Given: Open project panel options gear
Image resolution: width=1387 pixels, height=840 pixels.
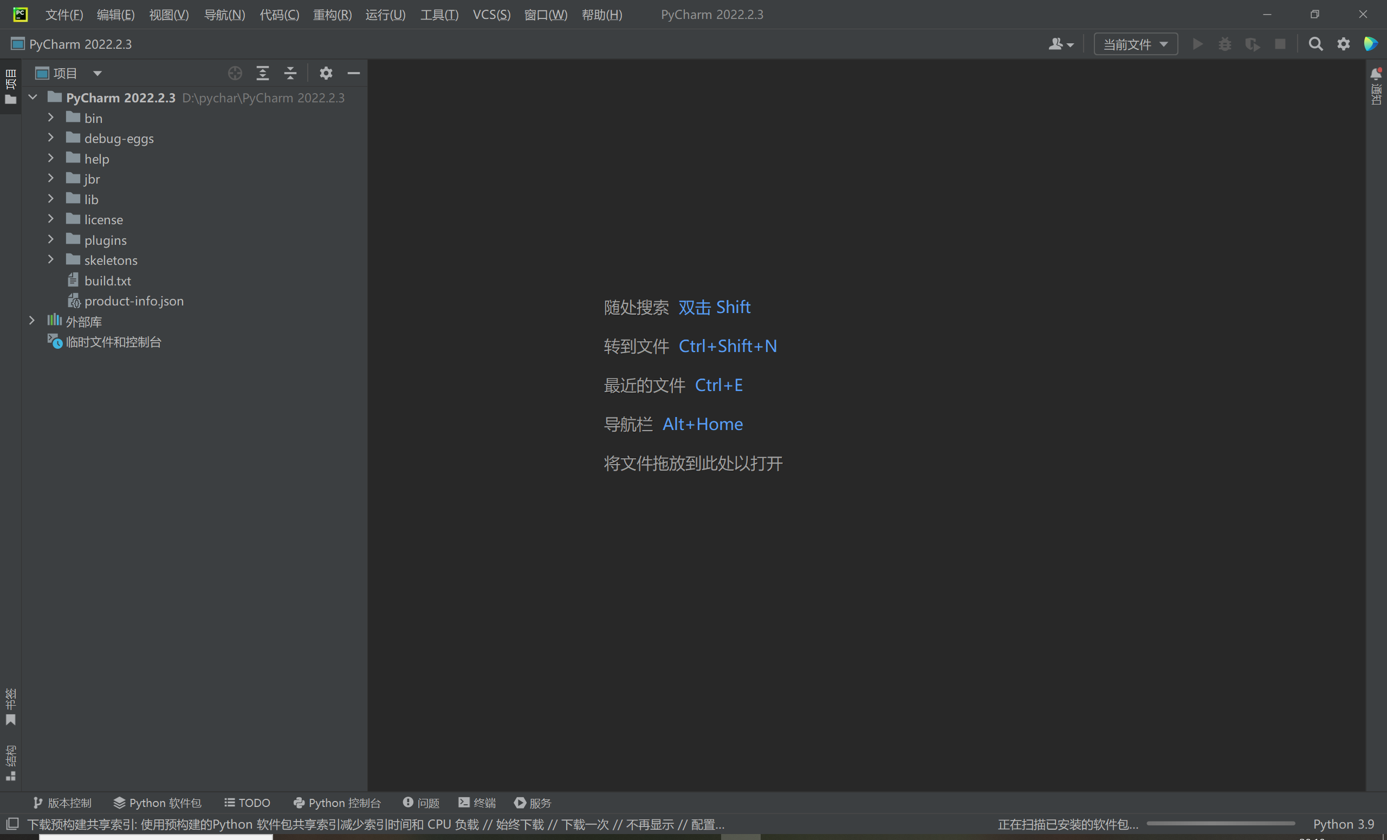Looking at the screenshot, I should [x=326, y=73].
